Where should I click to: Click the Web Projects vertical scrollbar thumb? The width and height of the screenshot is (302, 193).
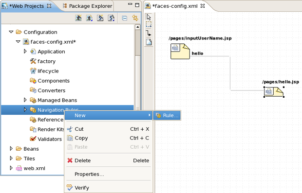pyautogui.click(x=137, y=43)
